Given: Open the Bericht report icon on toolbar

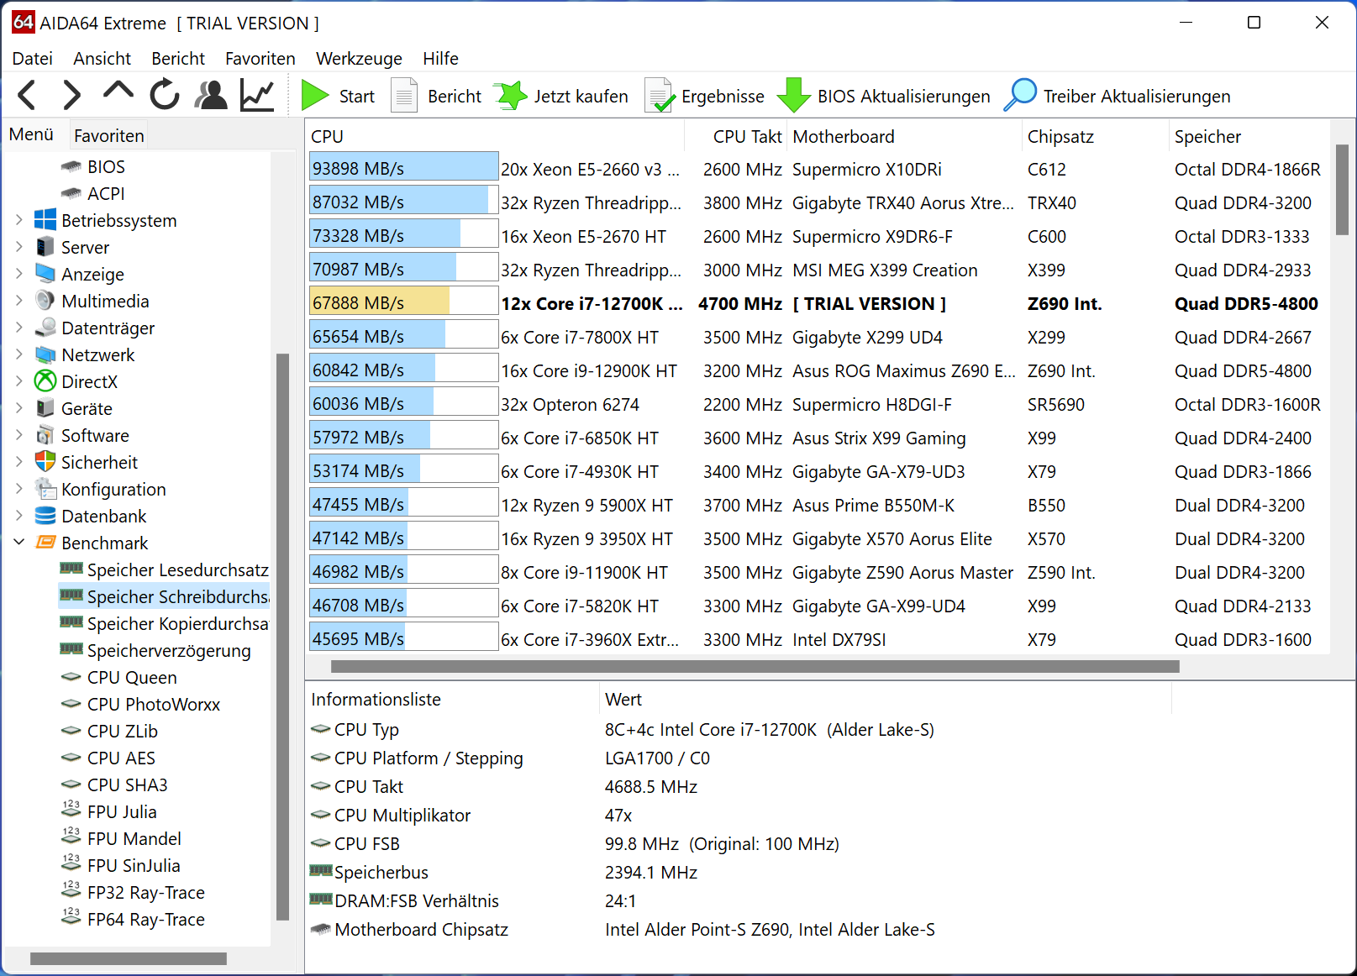Looking at the screenshot, I should tap(404, 95).
